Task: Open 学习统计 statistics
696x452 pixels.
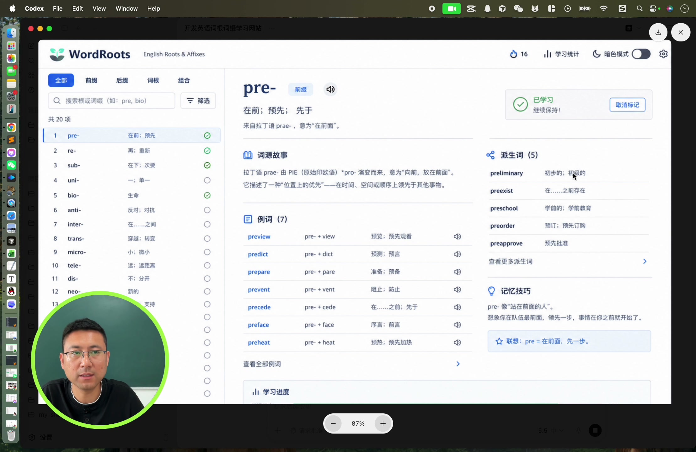Action: click(x=561, y=54)
